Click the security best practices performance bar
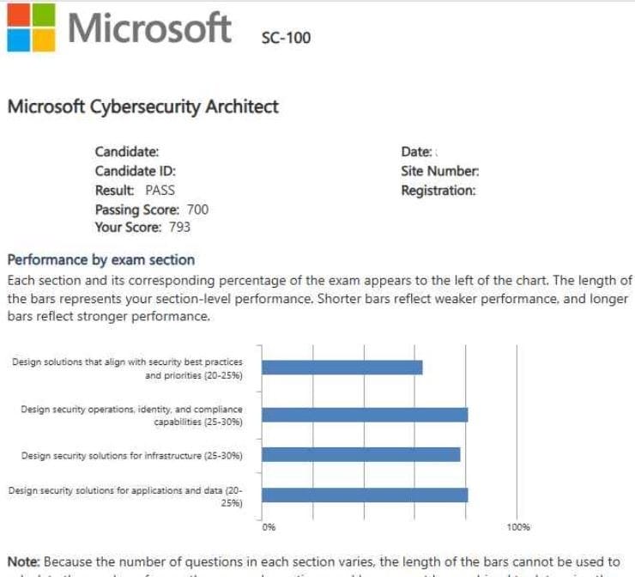 [342, 367]
